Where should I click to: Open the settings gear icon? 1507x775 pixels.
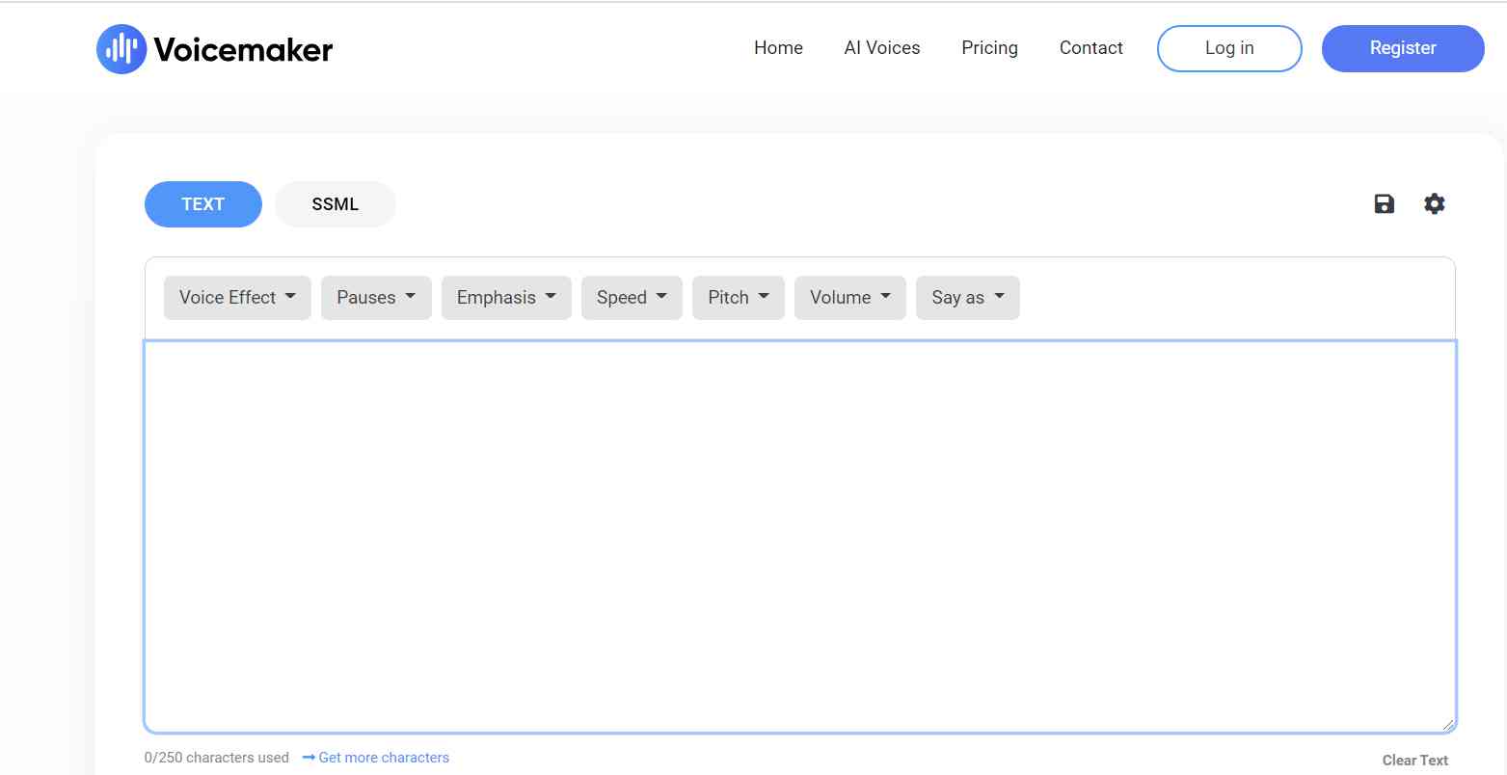point(1435,203)
